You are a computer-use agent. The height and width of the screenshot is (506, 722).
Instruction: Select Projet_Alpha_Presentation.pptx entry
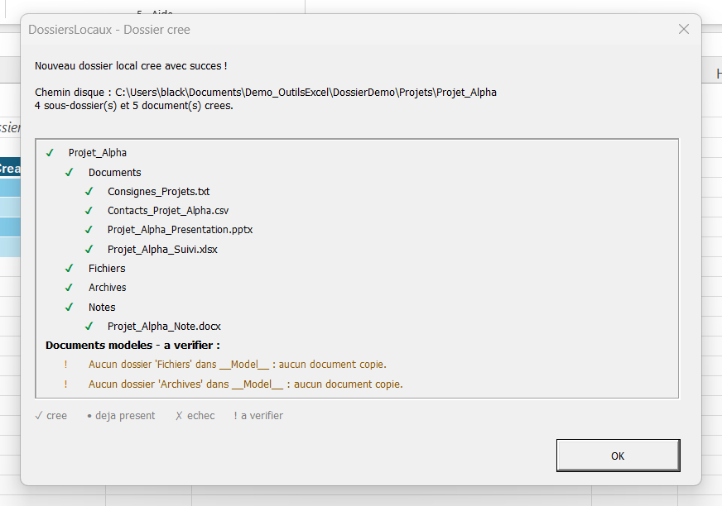point(180,230)
